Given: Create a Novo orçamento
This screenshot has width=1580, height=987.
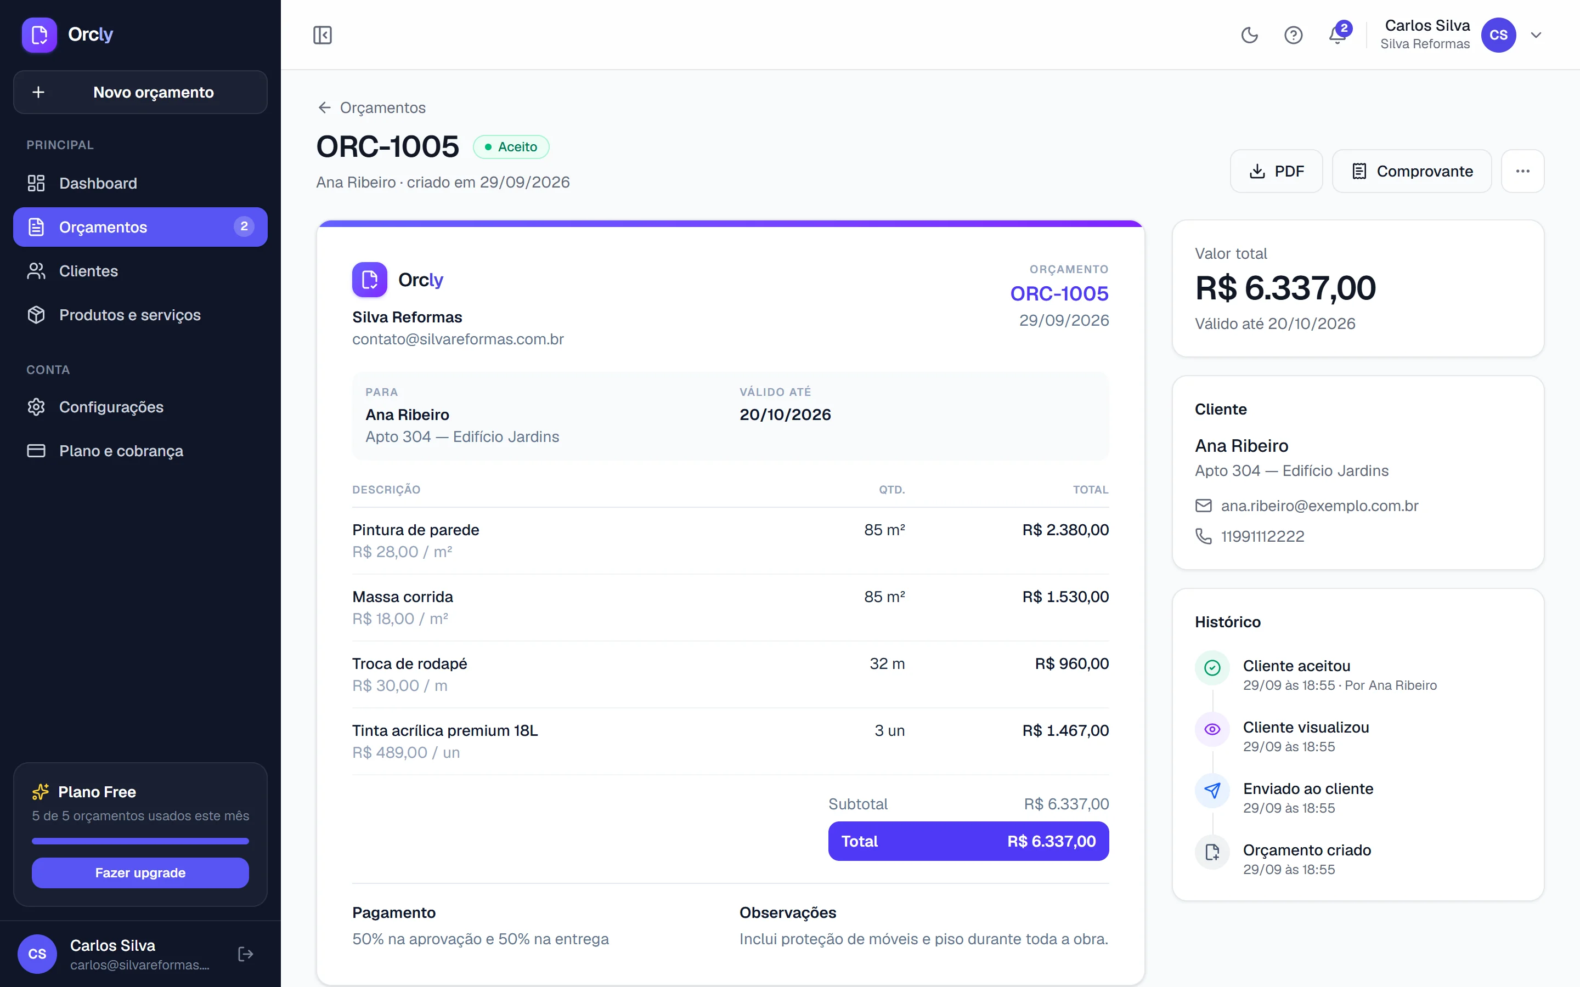Looking at the screenshot, I should [140, 92].
